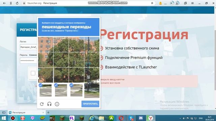Open File Explorer from the taskbar
The width and height of the screenshot is (216, 121).
coord(101,118)
